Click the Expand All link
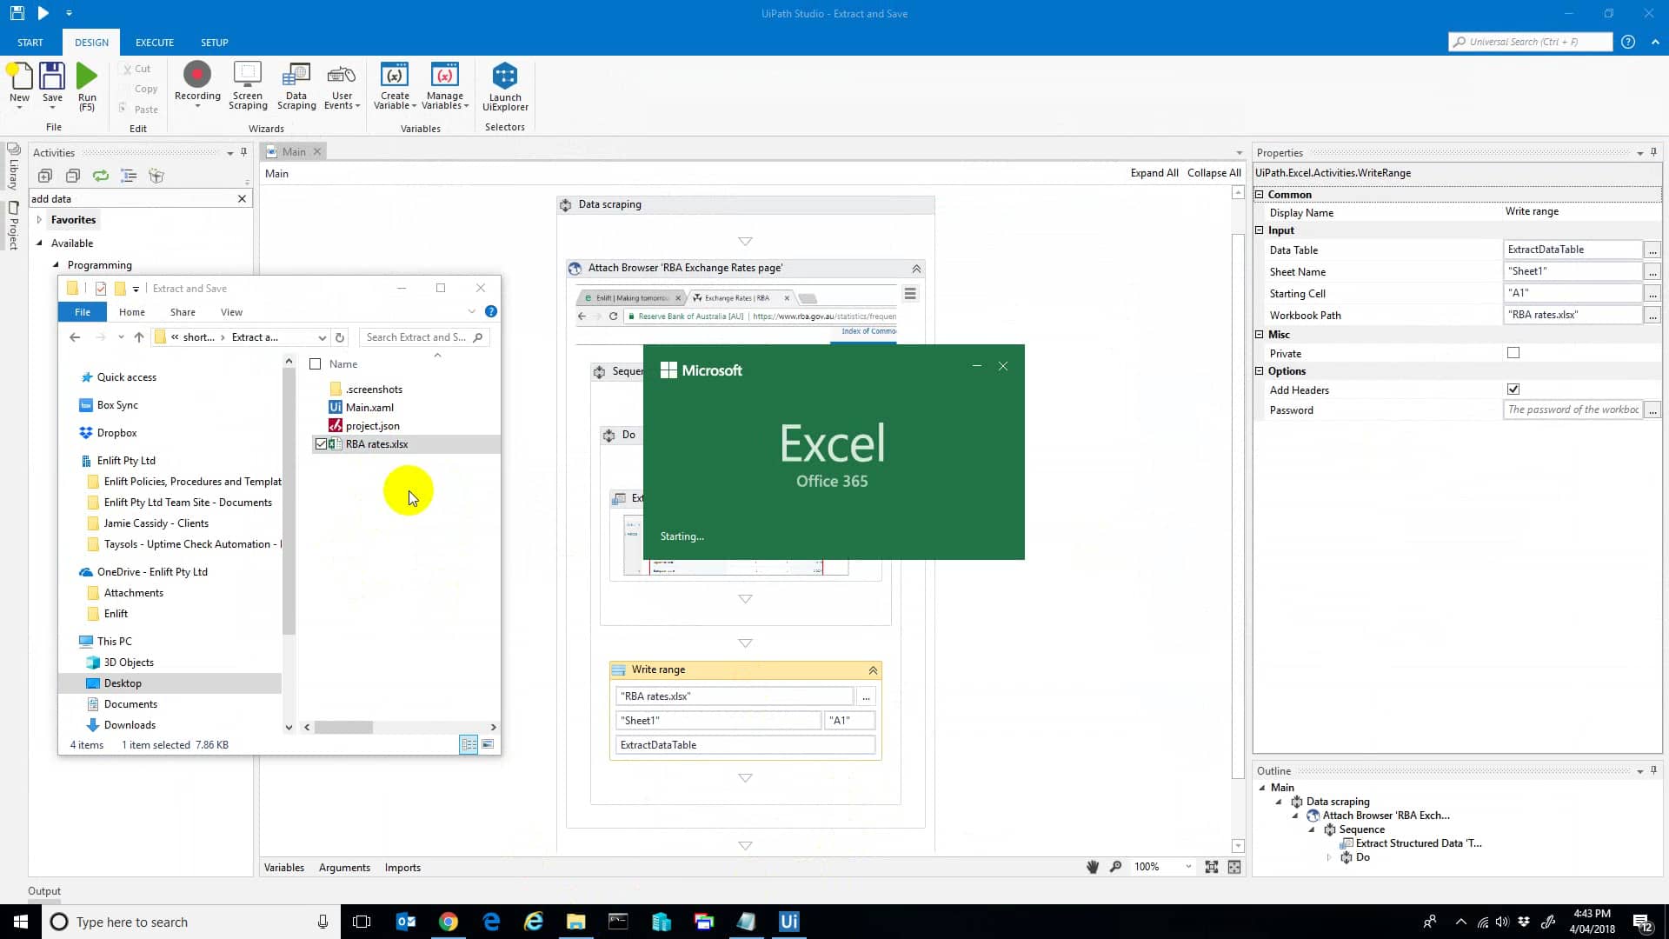1669x939 pixels. point(1154,172)
